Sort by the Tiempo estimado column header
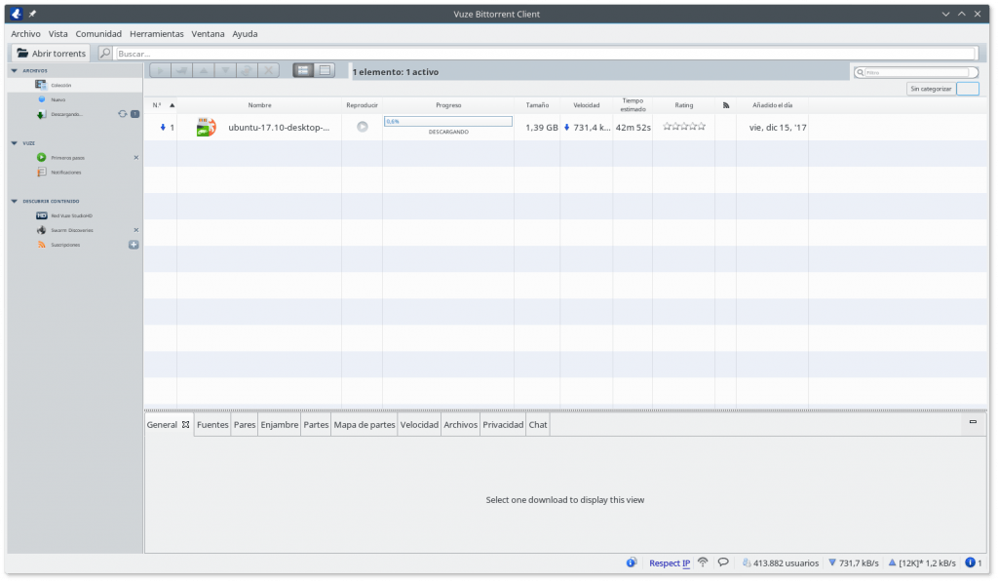The image size is (998, 582). 633,105
